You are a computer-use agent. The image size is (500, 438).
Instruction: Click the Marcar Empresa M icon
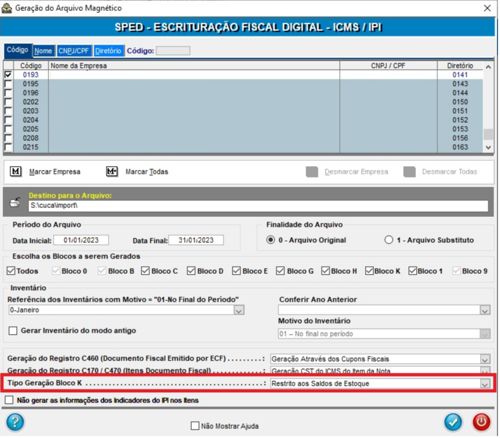tap(16, 171)
